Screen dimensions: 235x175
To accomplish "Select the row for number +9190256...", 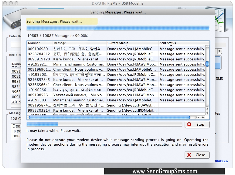I will [116, 90].
